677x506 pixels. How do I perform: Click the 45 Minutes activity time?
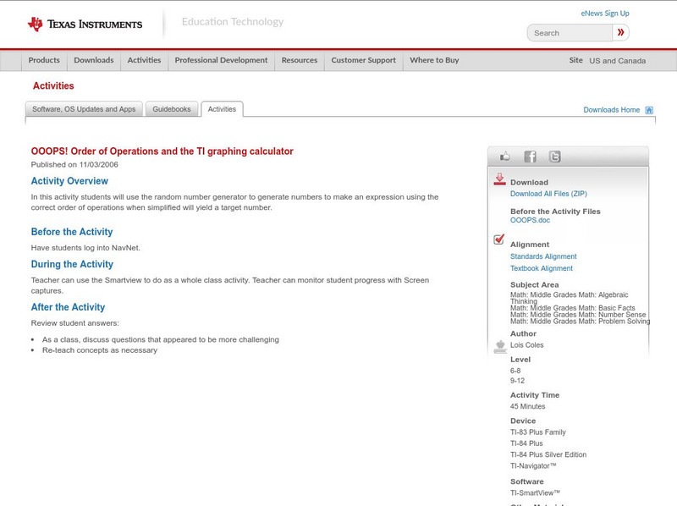pos(527,406)
